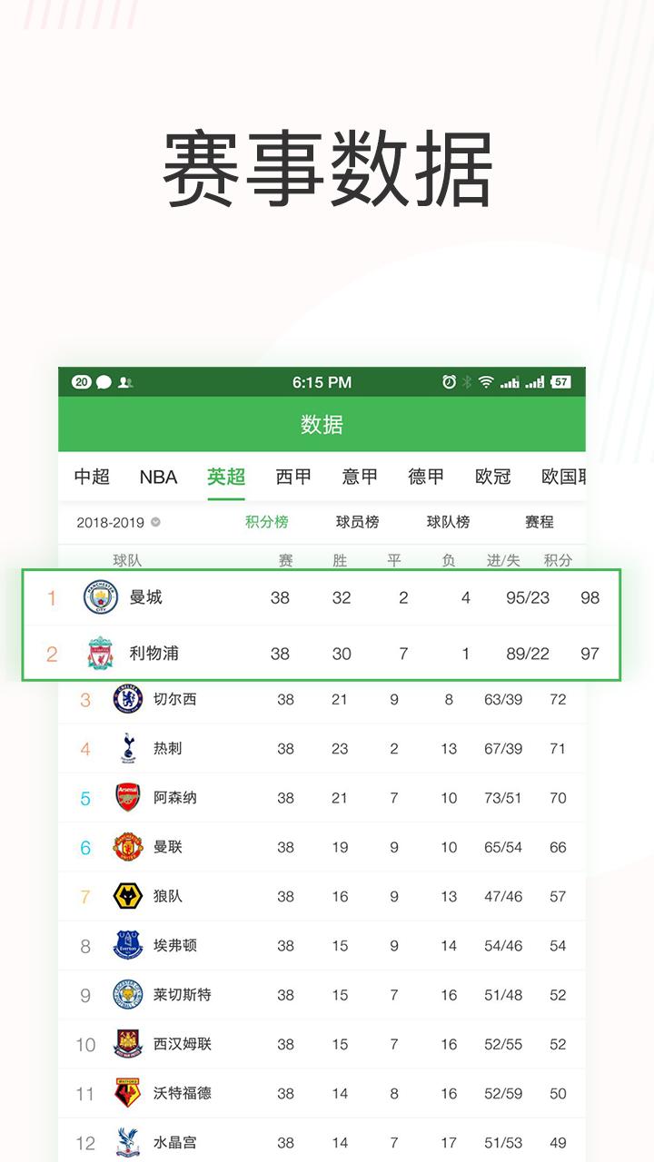Select the 积分榜 standings view
This screenshot has height=1162, width=654.
(267, 522)
